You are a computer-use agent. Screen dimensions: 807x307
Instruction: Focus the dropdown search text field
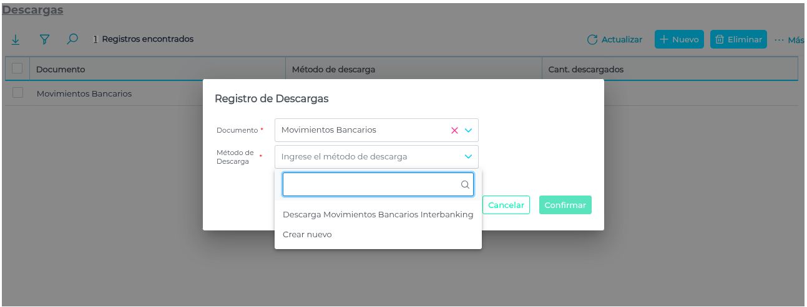click(371, 184)
